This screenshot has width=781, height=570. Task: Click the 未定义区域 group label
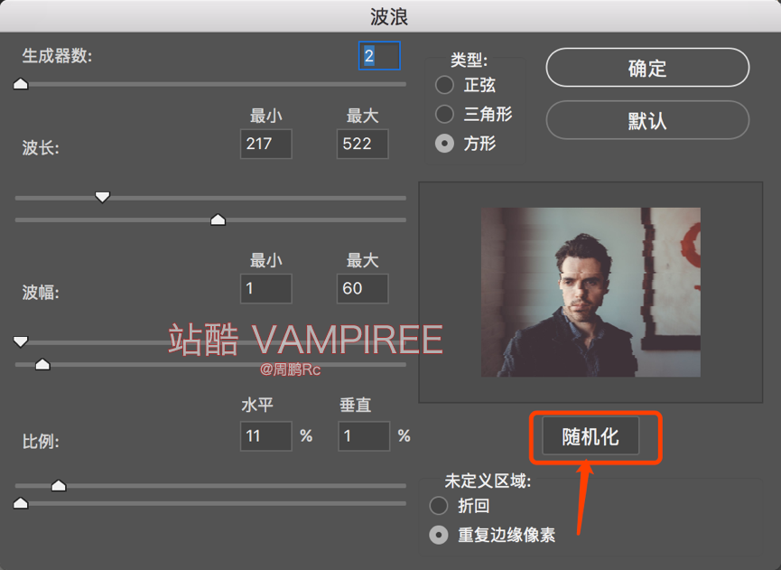488,481
